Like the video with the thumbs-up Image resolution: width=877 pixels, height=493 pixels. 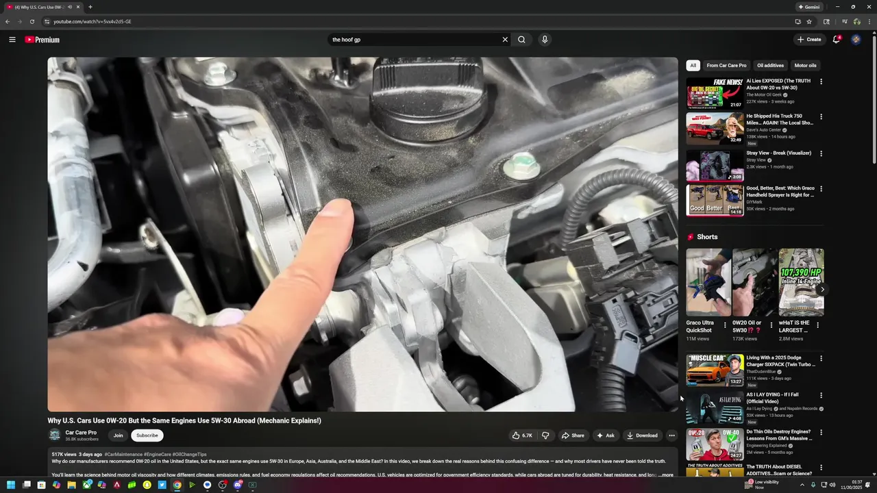(522, 435)
